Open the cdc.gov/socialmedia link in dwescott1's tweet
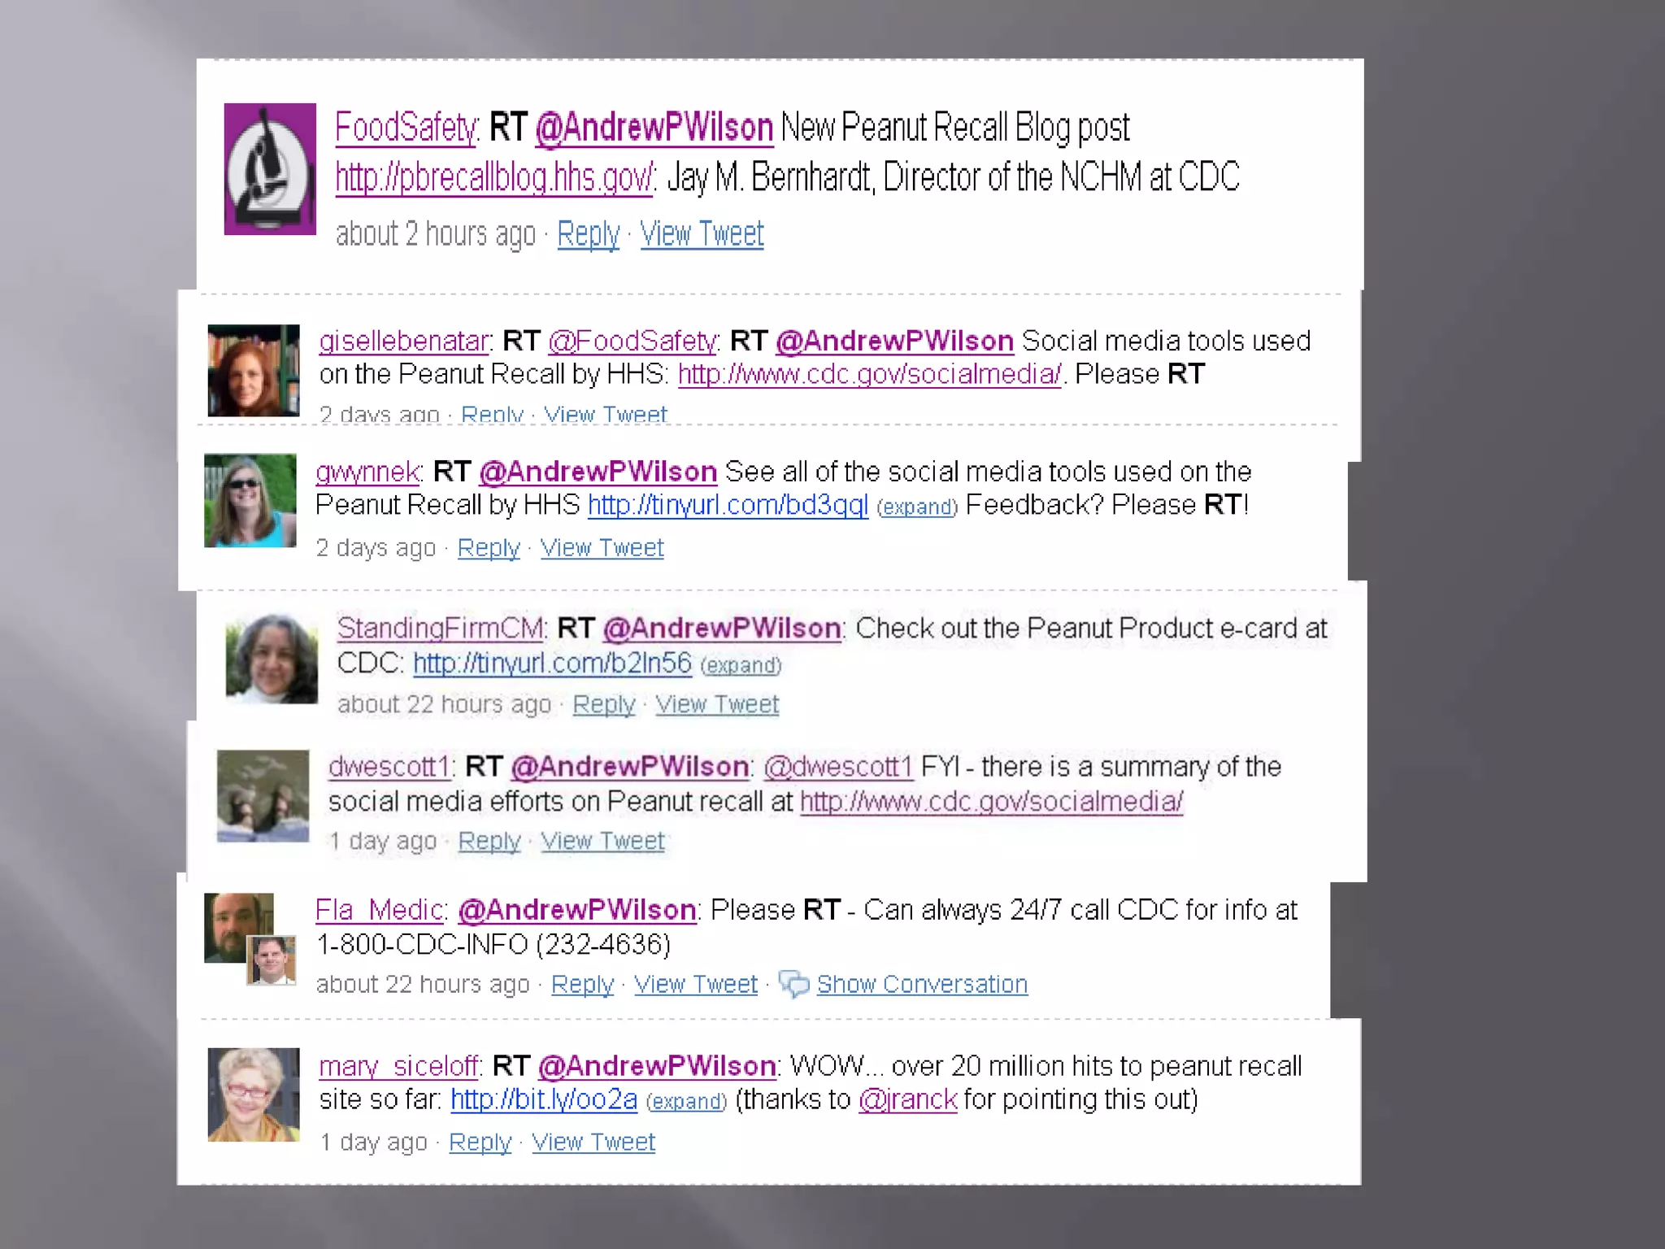This screenshot has width=1665, height=1249. coord(992,802)
